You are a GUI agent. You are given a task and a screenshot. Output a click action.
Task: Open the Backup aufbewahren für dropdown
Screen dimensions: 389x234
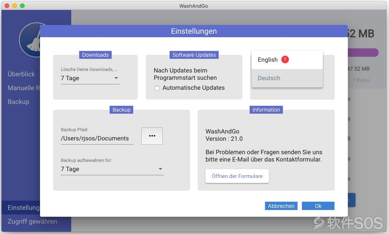point(112,169)
